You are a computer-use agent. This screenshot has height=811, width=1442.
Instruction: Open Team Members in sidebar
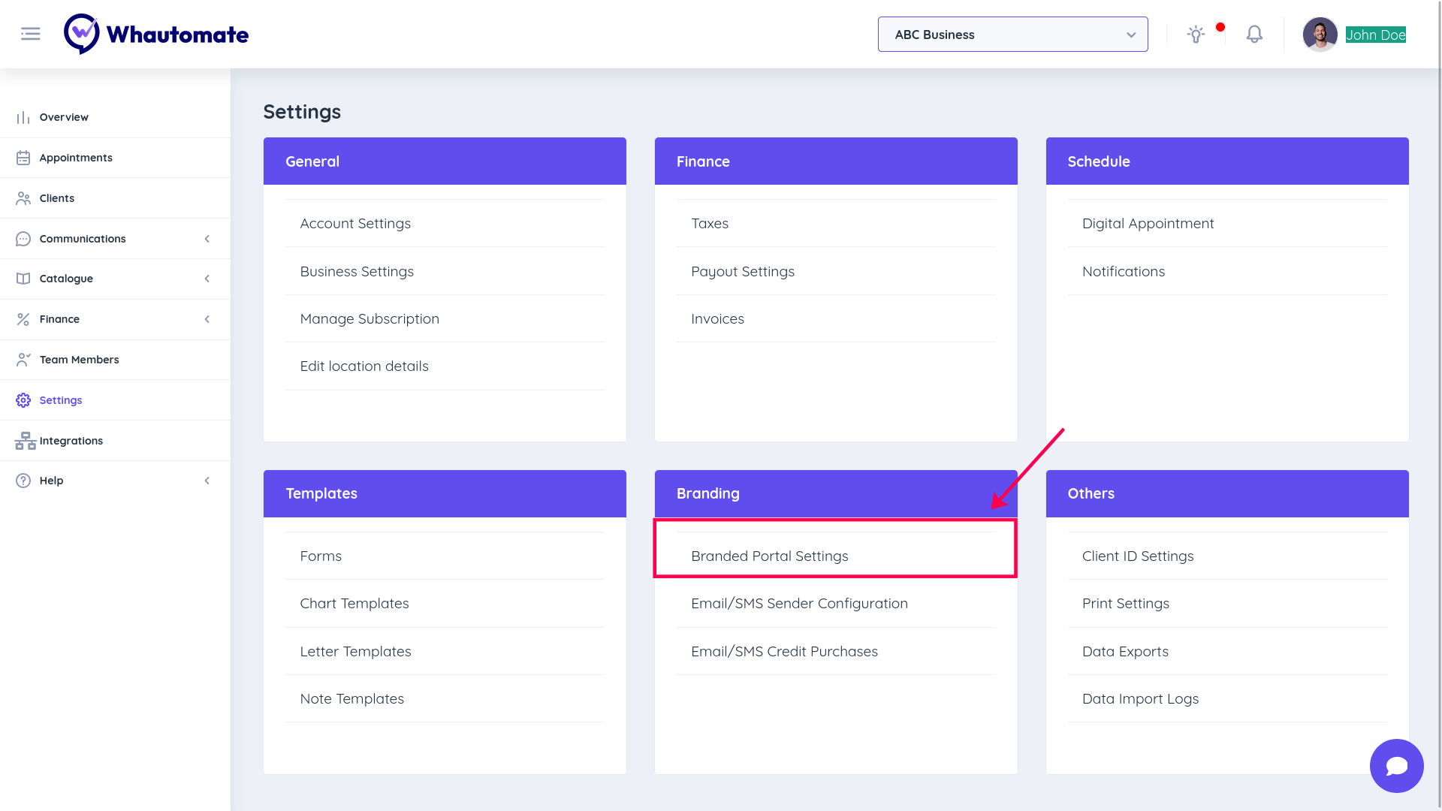(x=79, y=360)
